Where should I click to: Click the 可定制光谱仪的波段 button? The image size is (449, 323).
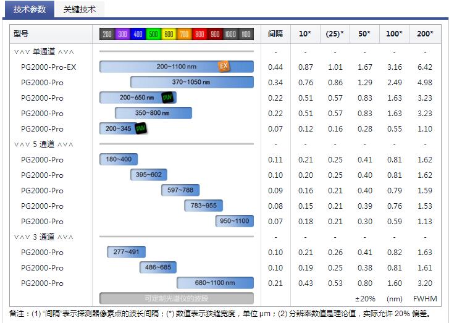(177, 298)
